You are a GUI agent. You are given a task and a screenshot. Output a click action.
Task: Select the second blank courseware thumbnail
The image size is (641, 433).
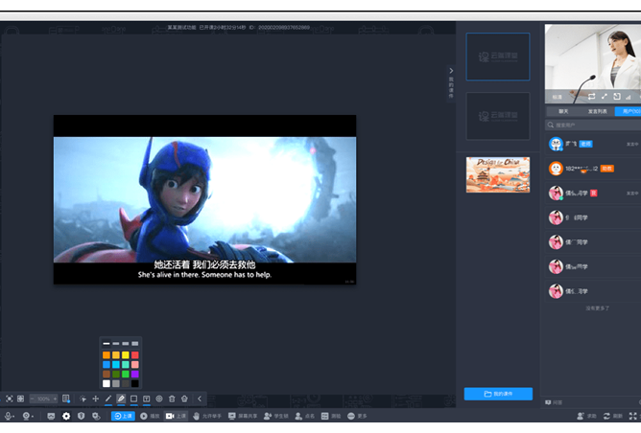498,116
